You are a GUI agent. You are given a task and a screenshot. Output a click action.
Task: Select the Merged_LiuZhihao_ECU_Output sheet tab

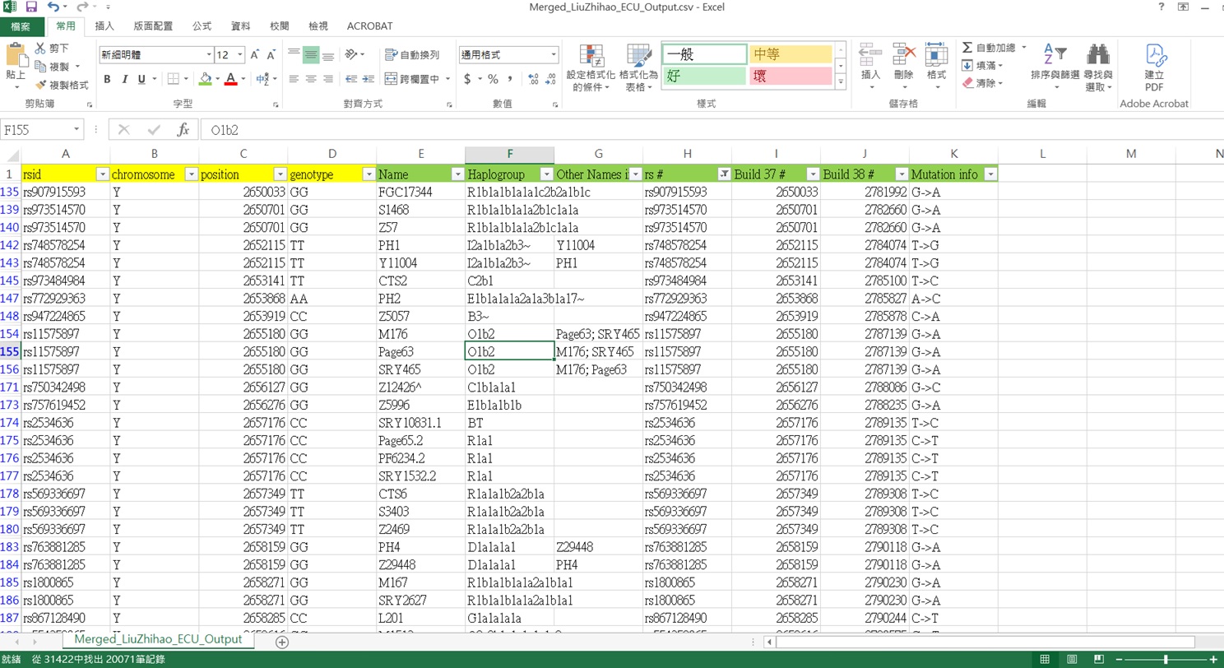pos(157,639)
